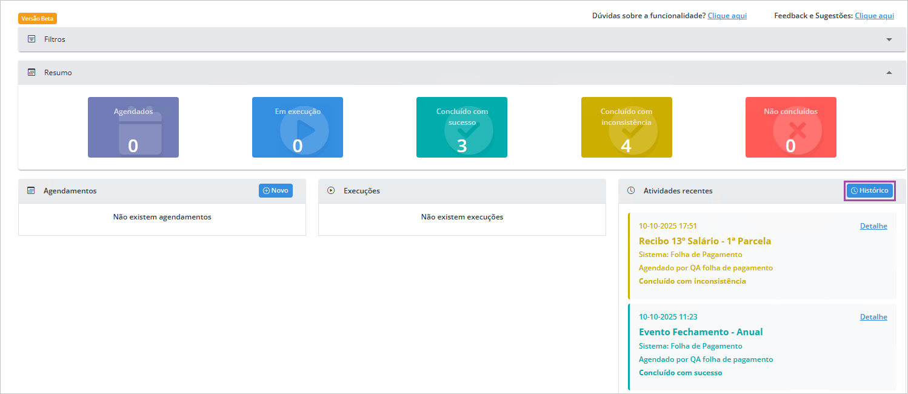This screenshot has width=908, height=394.
Task: Click the Agendamentos calendar icon
Action: pyautogui.click(x=31, y=191)
